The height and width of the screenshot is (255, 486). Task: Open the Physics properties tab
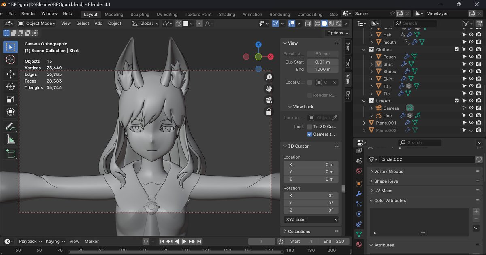tap(359, 214)
